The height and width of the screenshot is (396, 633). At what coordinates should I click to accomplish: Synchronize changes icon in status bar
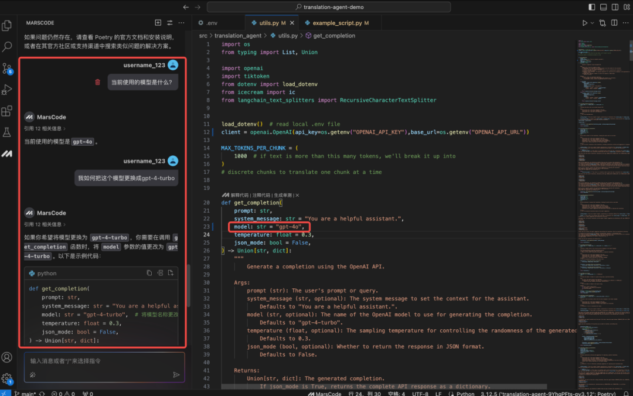click(42, 394)
